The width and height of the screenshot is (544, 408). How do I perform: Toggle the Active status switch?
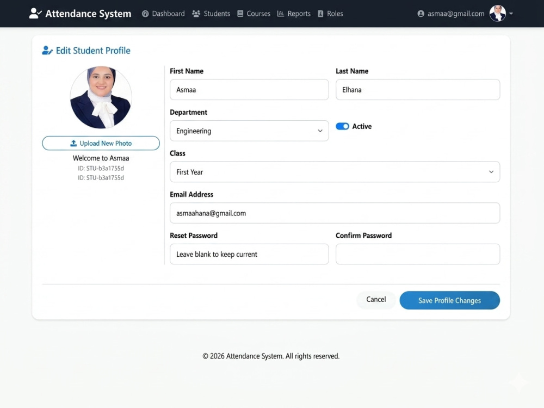point(342,126)
